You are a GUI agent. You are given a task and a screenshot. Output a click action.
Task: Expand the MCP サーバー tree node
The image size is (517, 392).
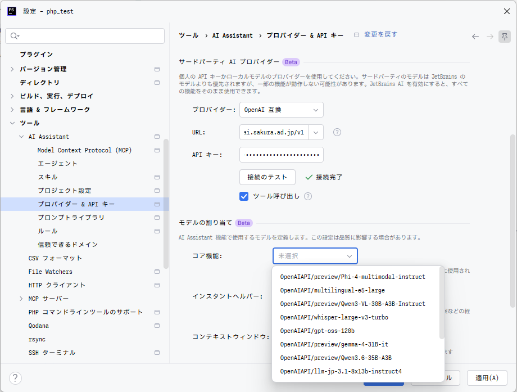point(21,299)
